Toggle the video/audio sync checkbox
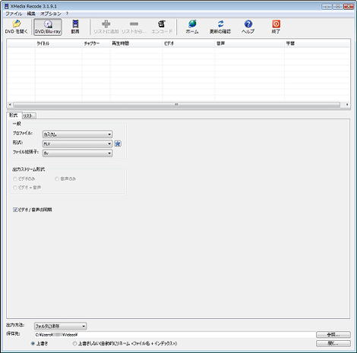357x353 pixels. click(15, 210)
